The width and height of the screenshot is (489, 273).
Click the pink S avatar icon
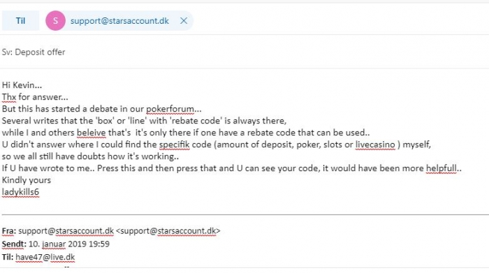[x=55, y=21]
